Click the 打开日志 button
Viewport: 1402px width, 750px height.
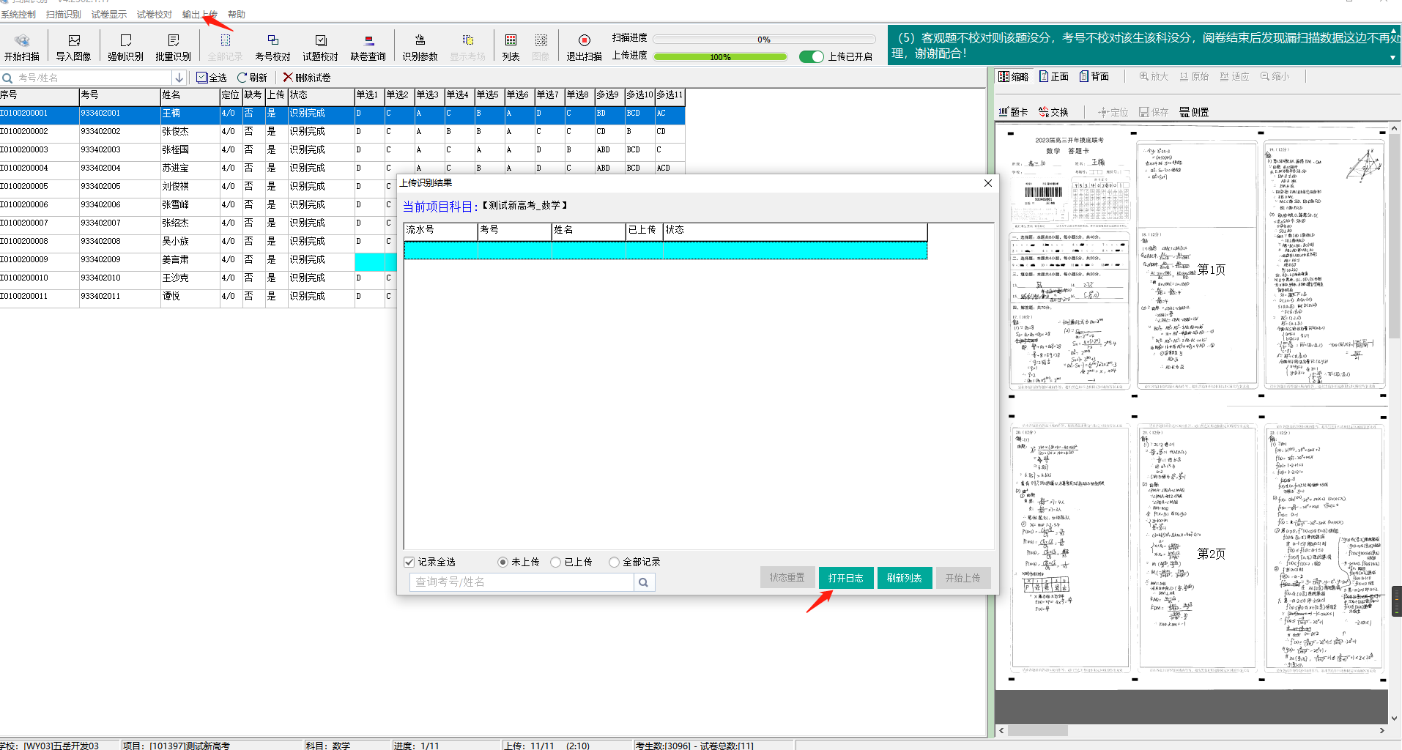tap(845, 578)
